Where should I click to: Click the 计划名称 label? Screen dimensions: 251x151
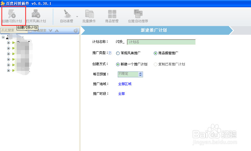pyautogui.click(x=100, y=42)
